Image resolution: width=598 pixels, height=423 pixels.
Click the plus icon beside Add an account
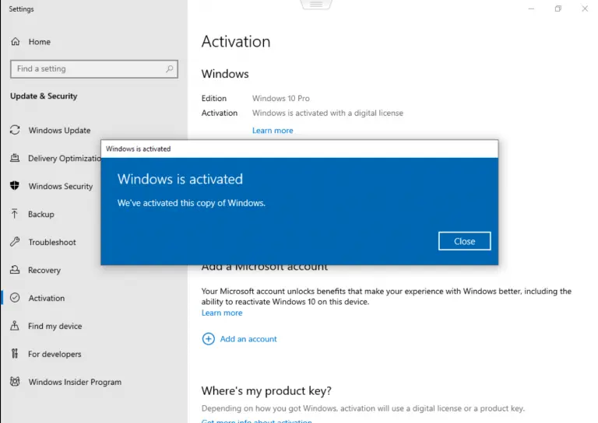pyautogui.click(x=208, y=339)
